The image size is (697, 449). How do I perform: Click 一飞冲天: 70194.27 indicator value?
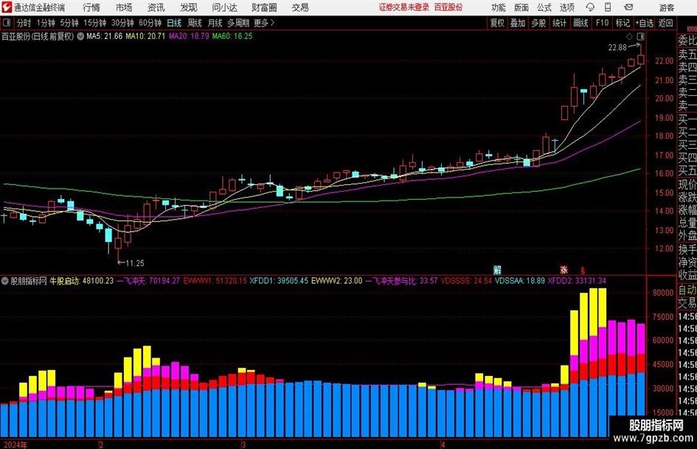pos(148,281)
